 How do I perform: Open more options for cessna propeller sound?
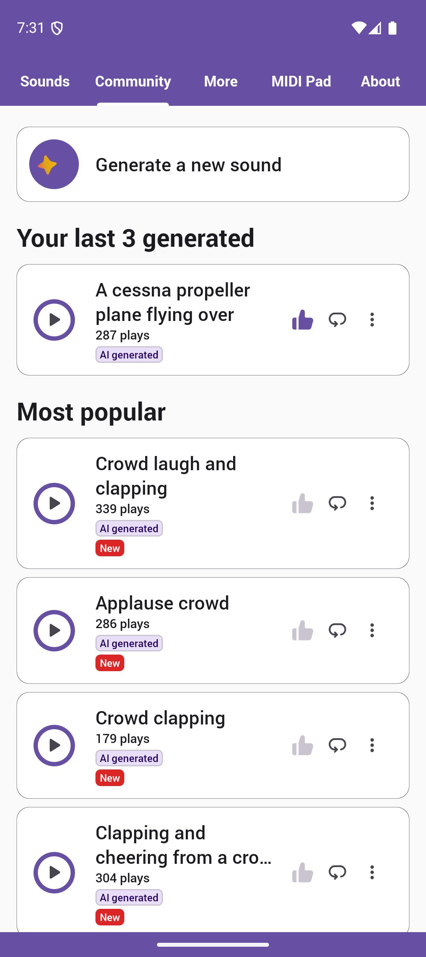click(372, 319)
